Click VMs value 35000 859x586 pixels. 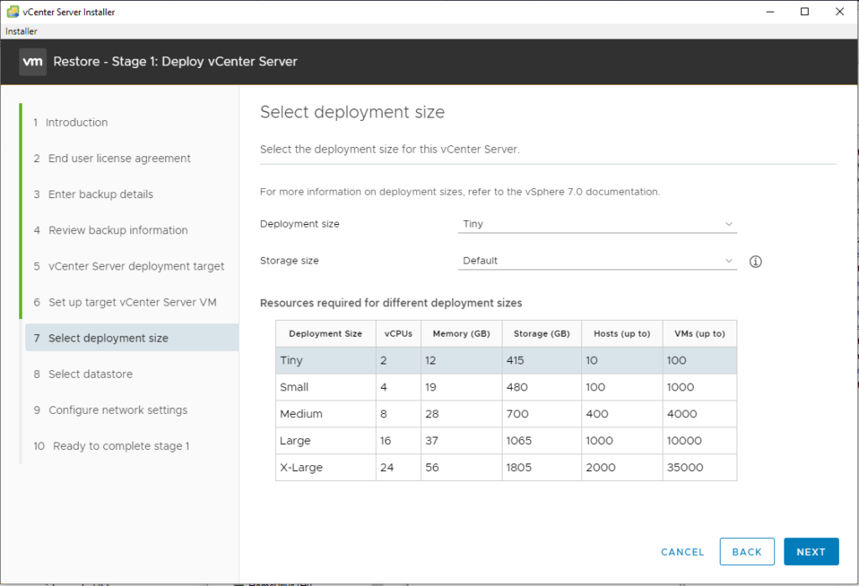point(685,468)
